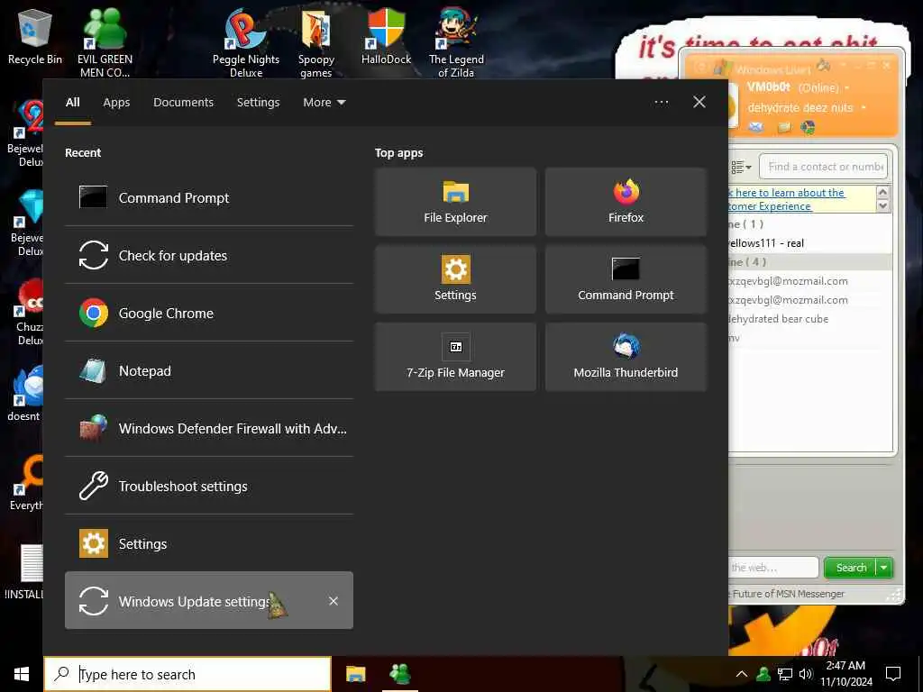
Task: Open network icon in system tray
Action: pyautogui.click(x=785, y=674)
